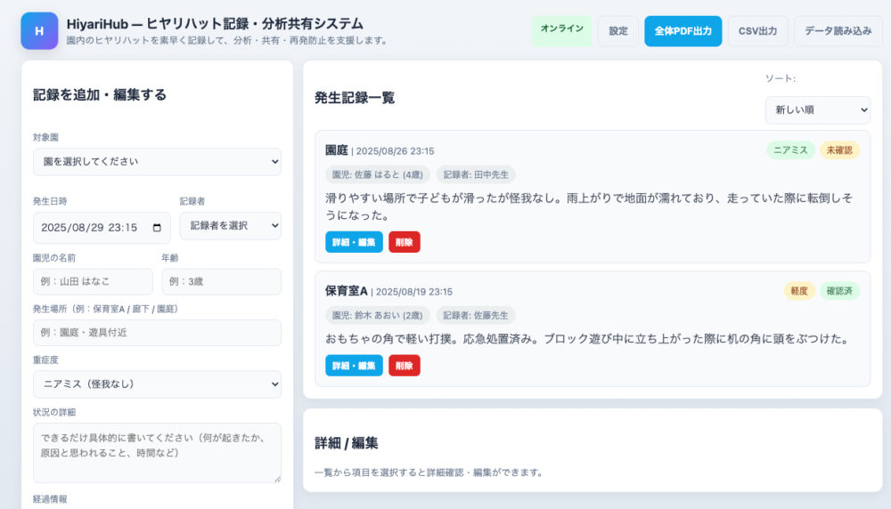
Task: Click the HiyariHub logo icon
Action: coord(39,31)
